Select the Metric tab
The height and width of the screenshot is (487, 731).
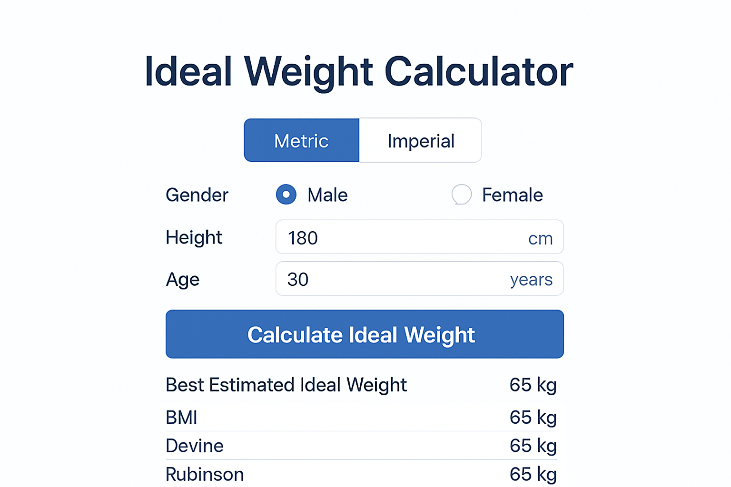[x=301, y=140]
